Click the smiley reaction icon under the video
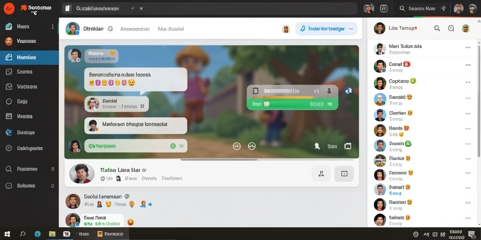Viewport: 481px width, 240px height. click(x=237, y=146)
